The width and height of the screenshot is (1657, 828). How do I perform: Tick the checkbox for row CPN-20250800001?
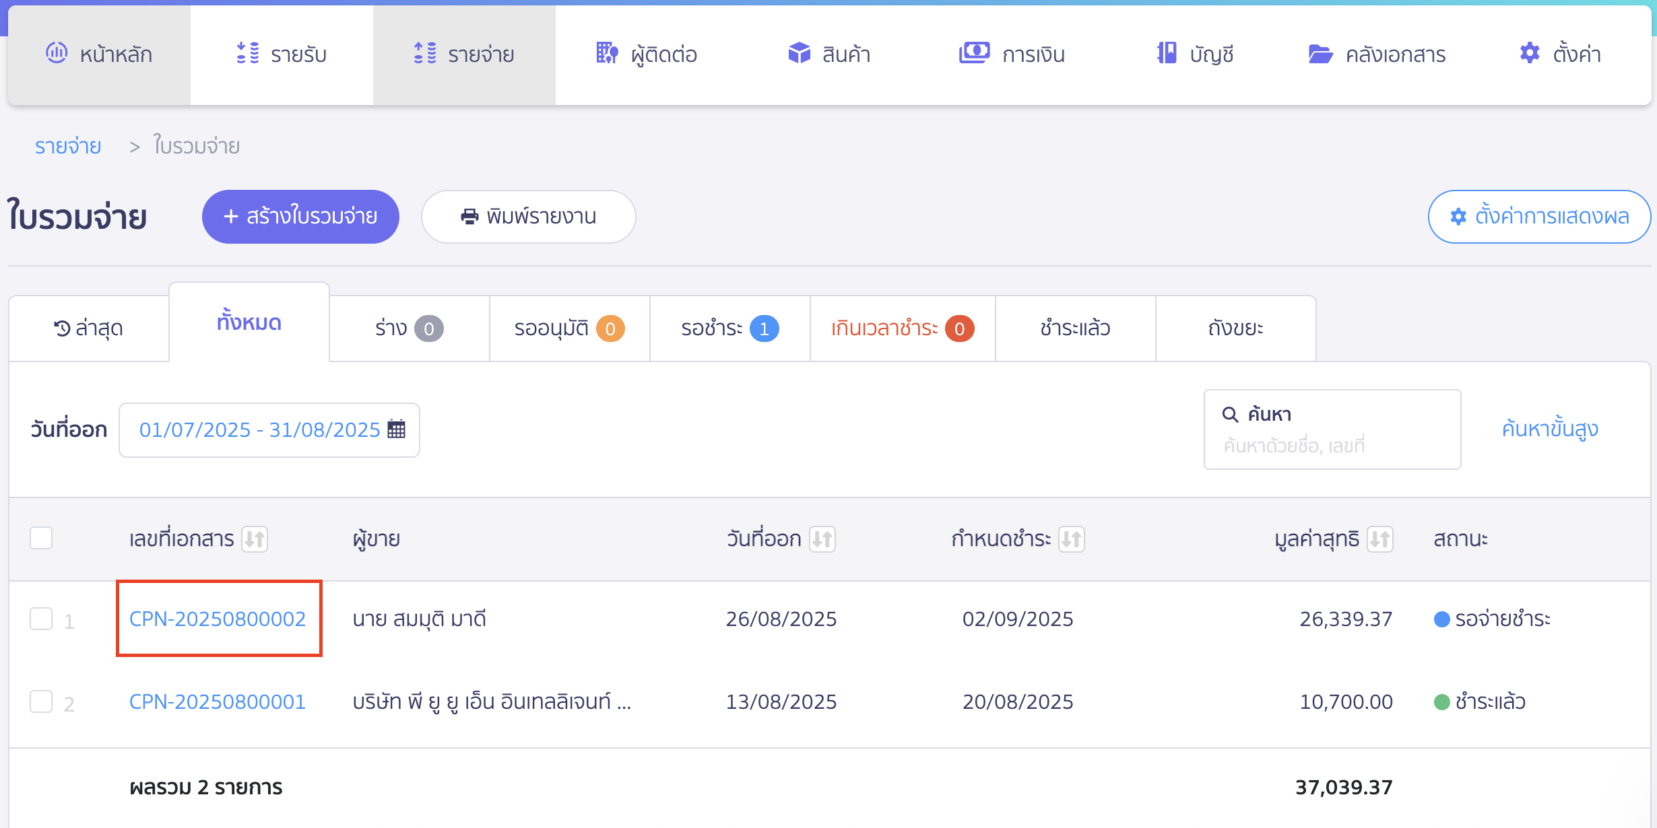[41, 701]
